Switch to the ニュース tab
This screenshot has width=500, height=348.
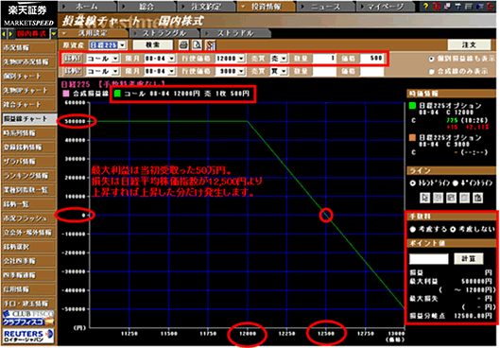325,7
